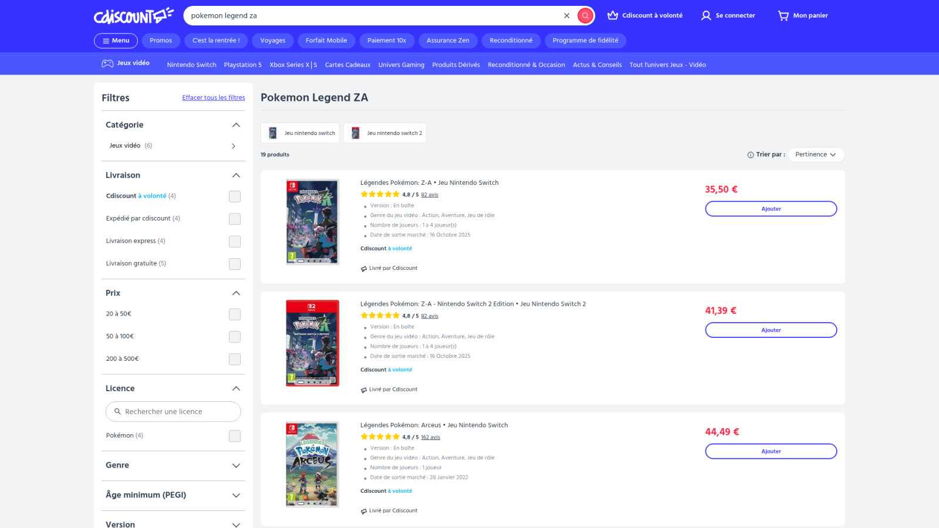Image resolution: width=939 pixels, height=528 pixels.
Task: Go to Playstation 5 section
Action: [x=242, y=65]
